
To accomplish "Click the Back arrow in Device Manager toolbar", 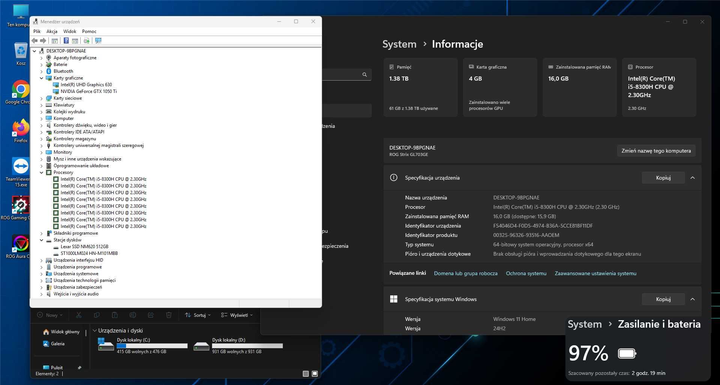I will (35, 40).
